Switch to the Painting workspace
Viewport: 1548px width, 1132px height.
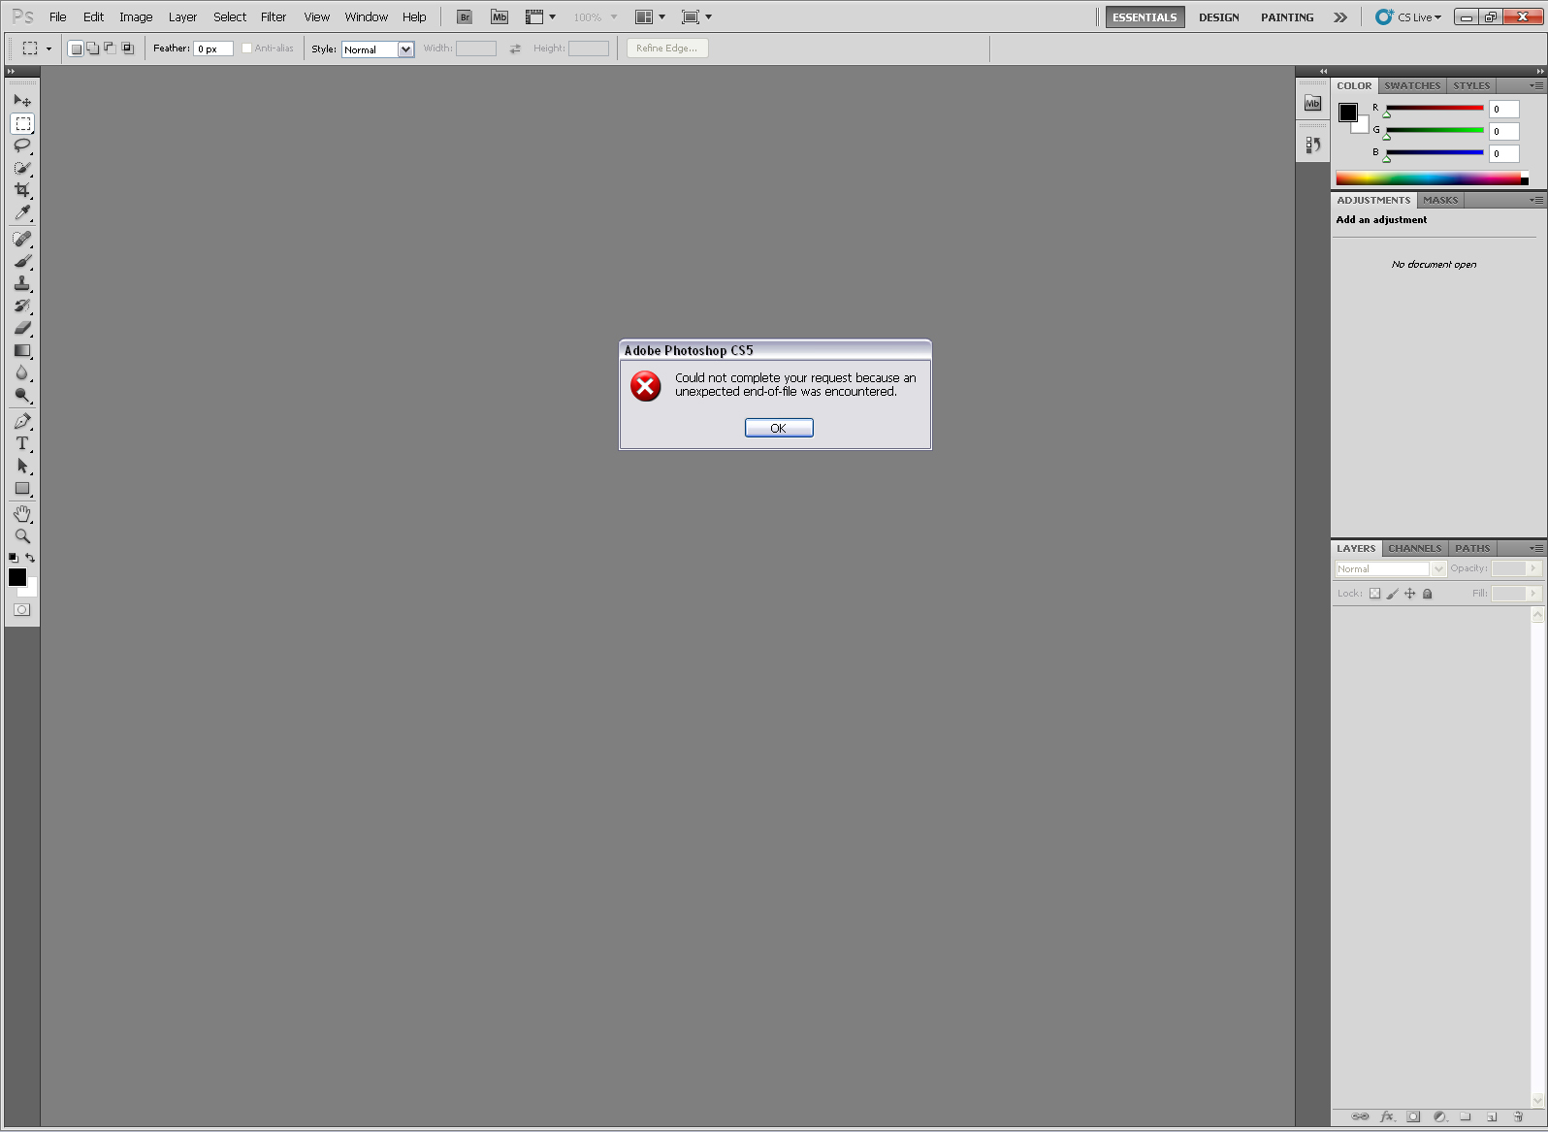[1287, 17]
